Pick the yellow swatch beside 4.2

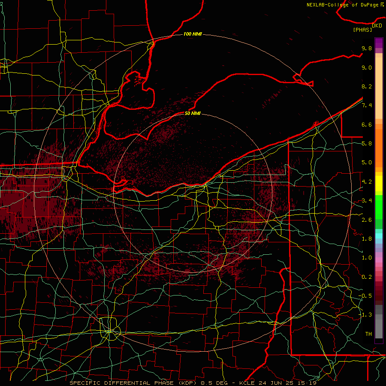tap(379, 184)
